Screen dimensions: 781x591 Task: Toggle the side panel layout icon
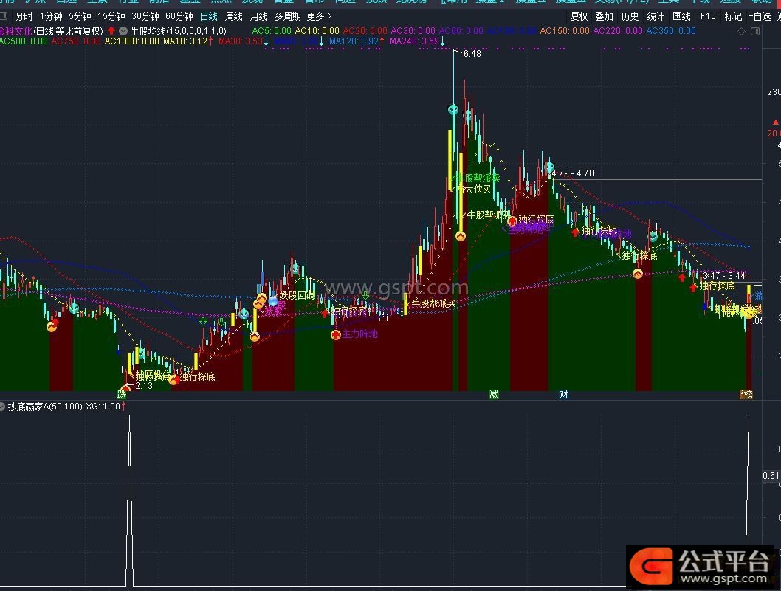coord(755,32)
